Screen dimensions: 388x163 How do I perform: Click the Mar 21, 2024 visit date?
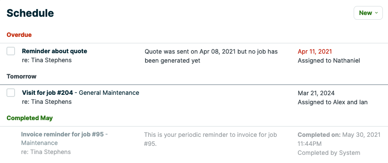click(x=316, y=93)
